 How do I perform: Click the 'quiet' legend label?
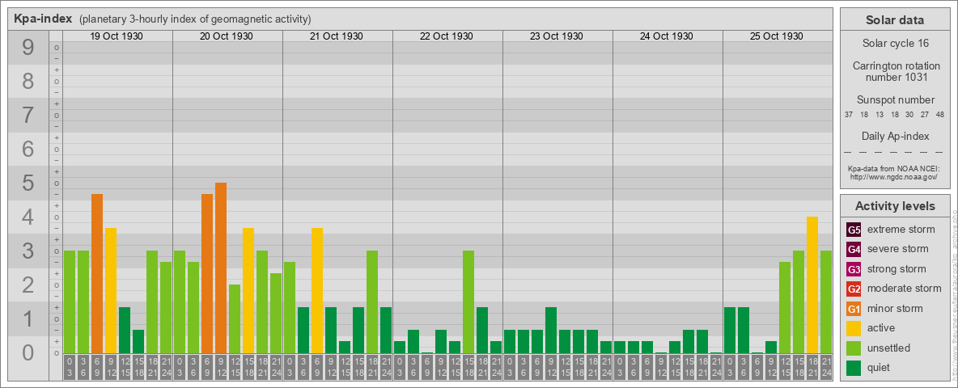click(x=880, y=367)
